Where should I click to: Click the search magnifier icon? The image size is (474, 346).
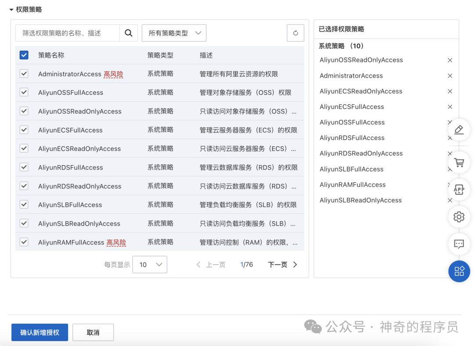(128, 33)
